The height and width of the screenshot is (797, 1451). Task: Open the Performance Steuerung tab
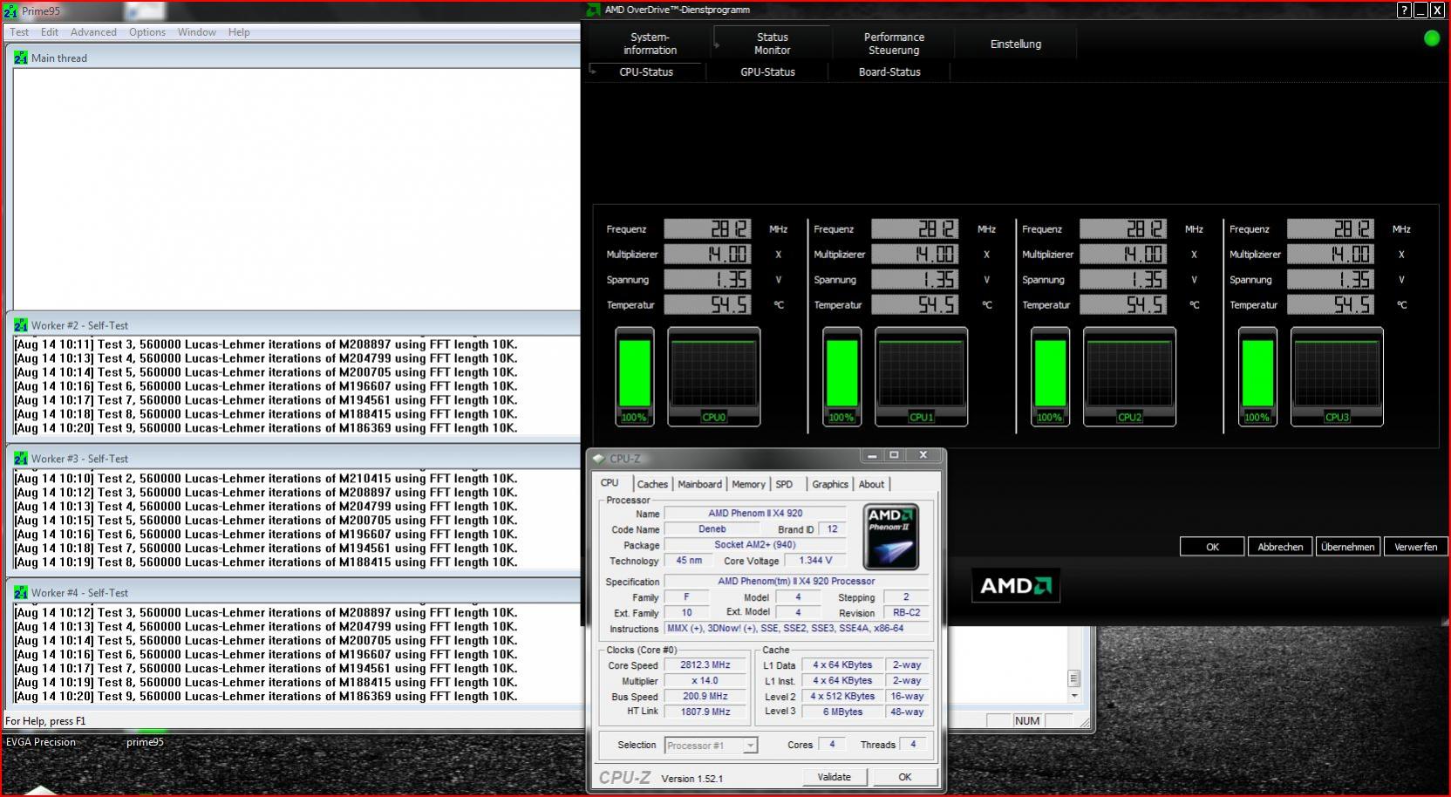[894, 44]
